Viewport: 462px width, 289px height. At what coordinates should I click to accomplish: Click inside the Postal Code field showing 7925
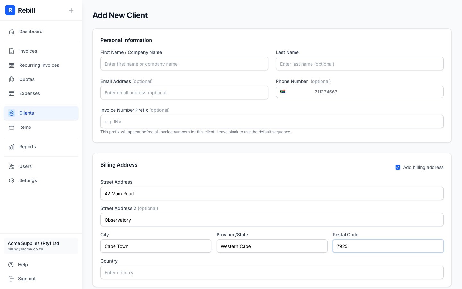tap(388, 246)
